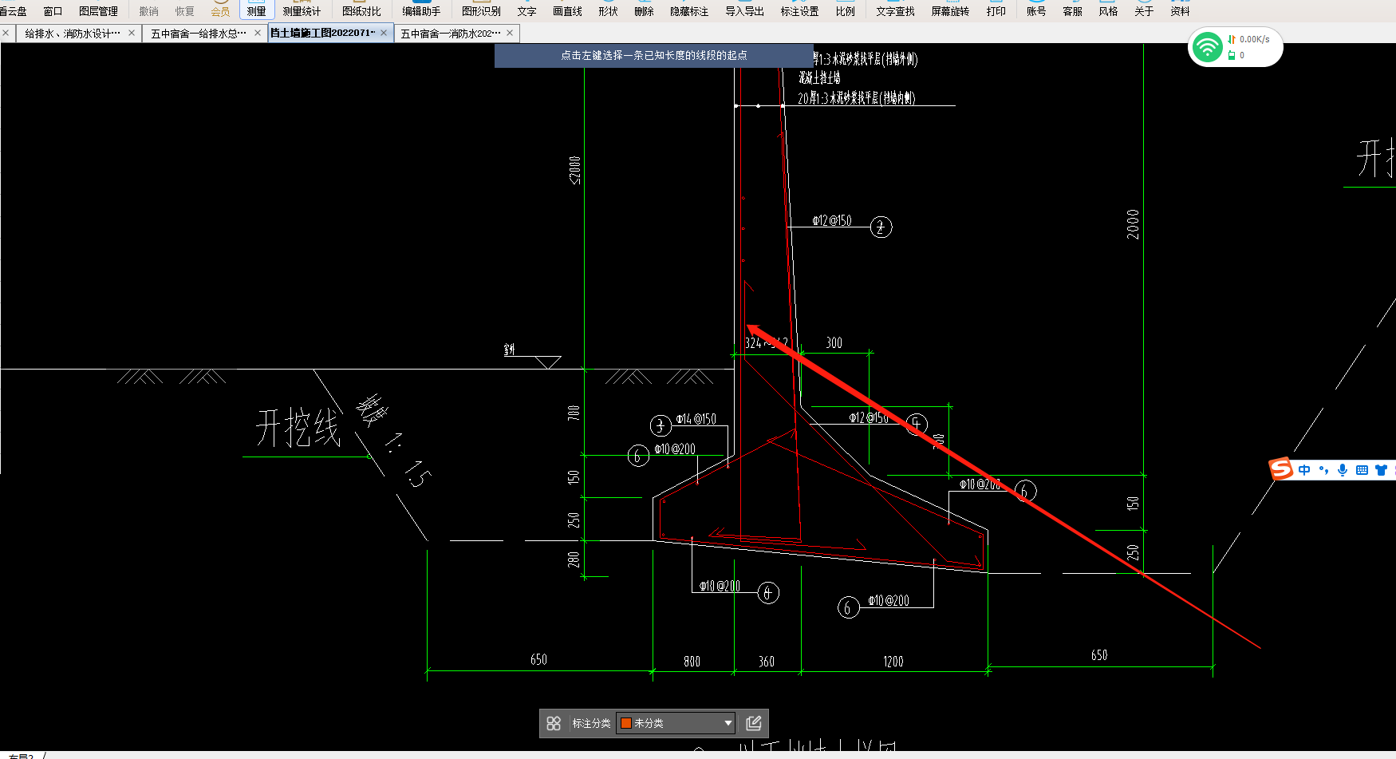Click the 删除 delete tool
The height and width of the screenshot is (759, 1396).
[644, 11]
